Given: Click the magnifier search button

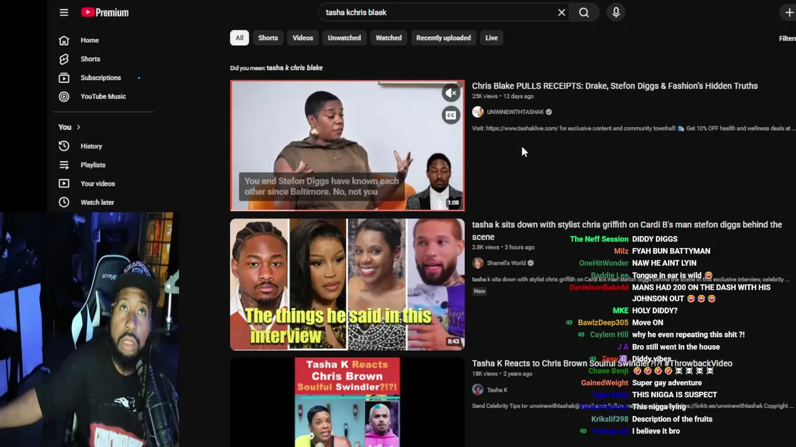Looking at the screenshot, I should [584, 12].
